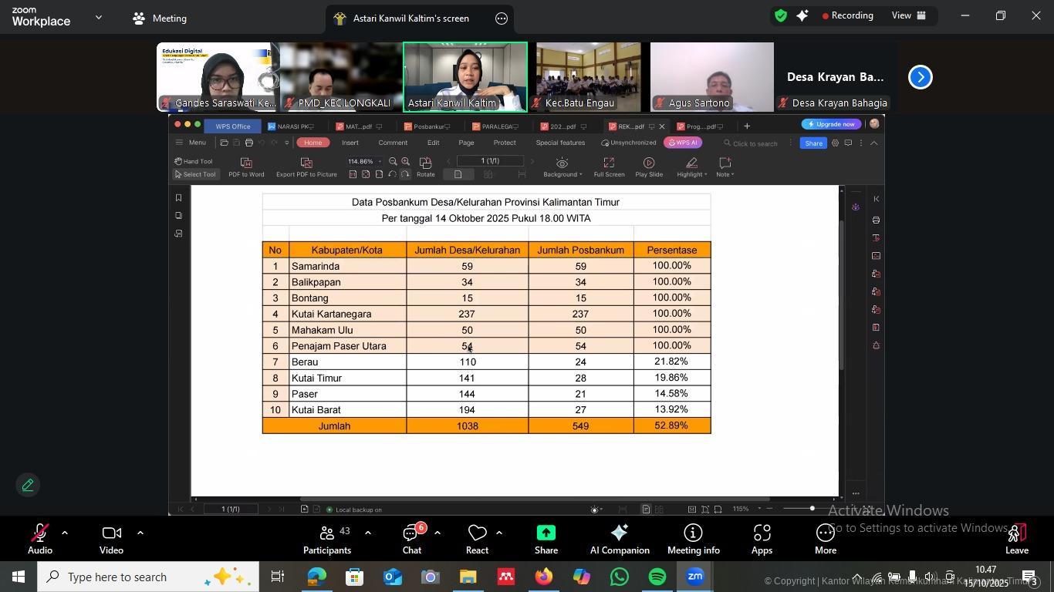The width and height of the screenshot is (1054, 592).
Task: Click Leave to exit the meeting
Action: click(1016, 539)
